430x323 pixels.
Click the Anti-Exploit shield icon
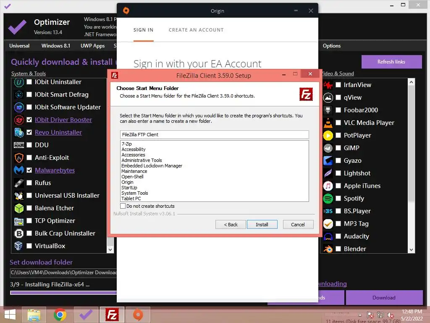click(x=19, y=158)
